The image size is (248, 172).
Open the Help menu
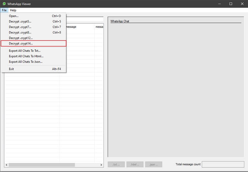coord(13,10)
